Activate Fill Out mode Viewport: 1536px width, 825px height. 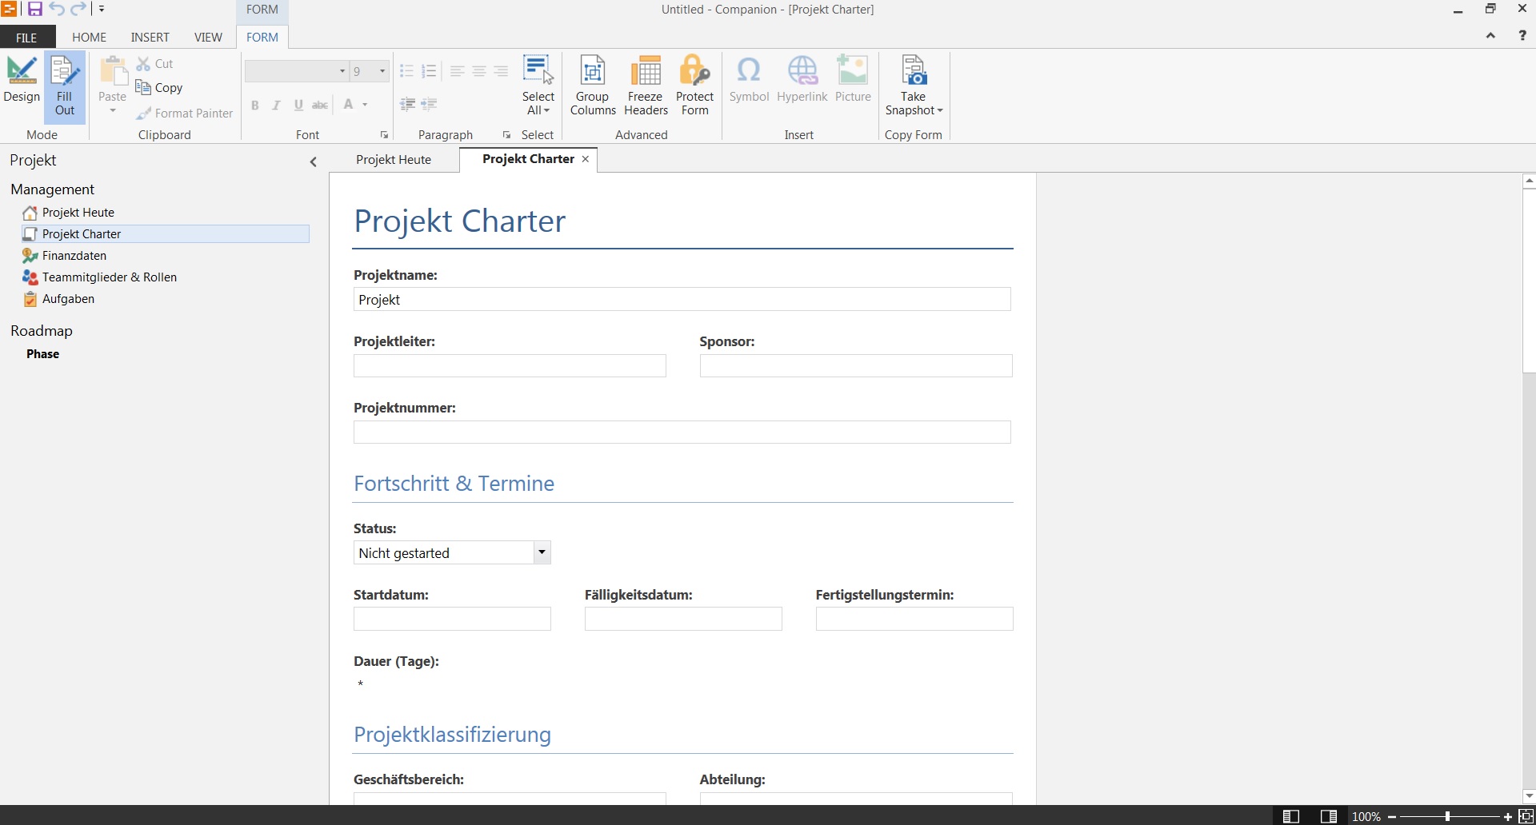(x=65, y=86)
